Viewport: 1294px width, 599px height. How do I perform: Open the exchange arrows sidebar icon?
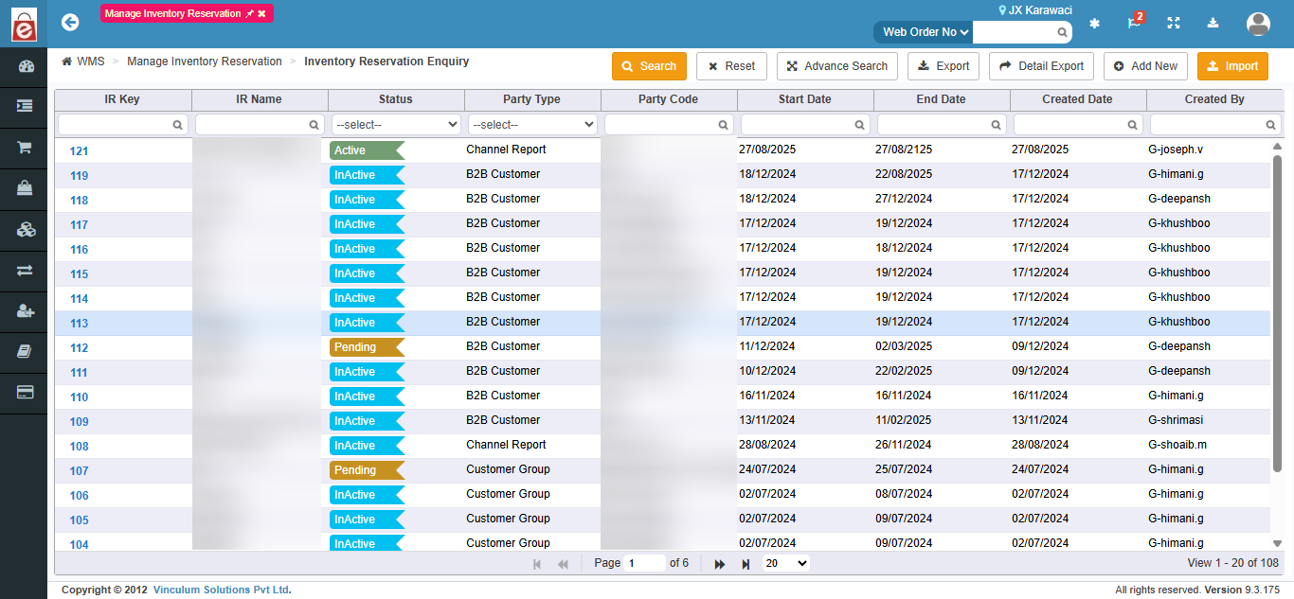pos(25,271)
